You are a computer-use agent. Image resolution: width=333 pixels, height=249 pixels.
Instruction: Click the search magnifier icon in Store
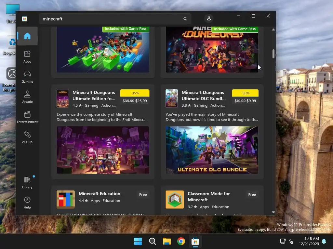click(x=185, y=19)
